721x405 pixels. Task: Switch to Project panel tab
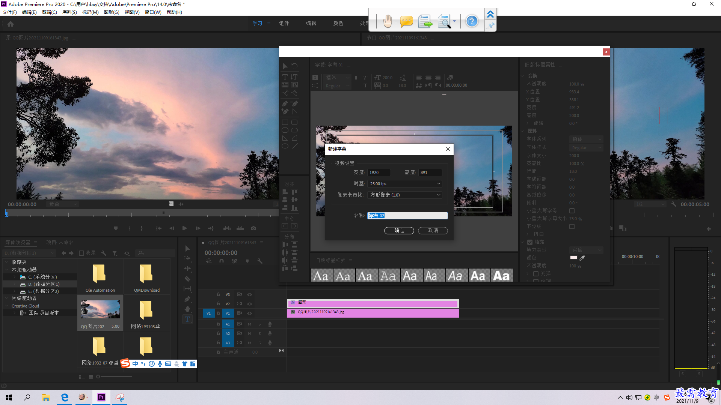[60, 242]
